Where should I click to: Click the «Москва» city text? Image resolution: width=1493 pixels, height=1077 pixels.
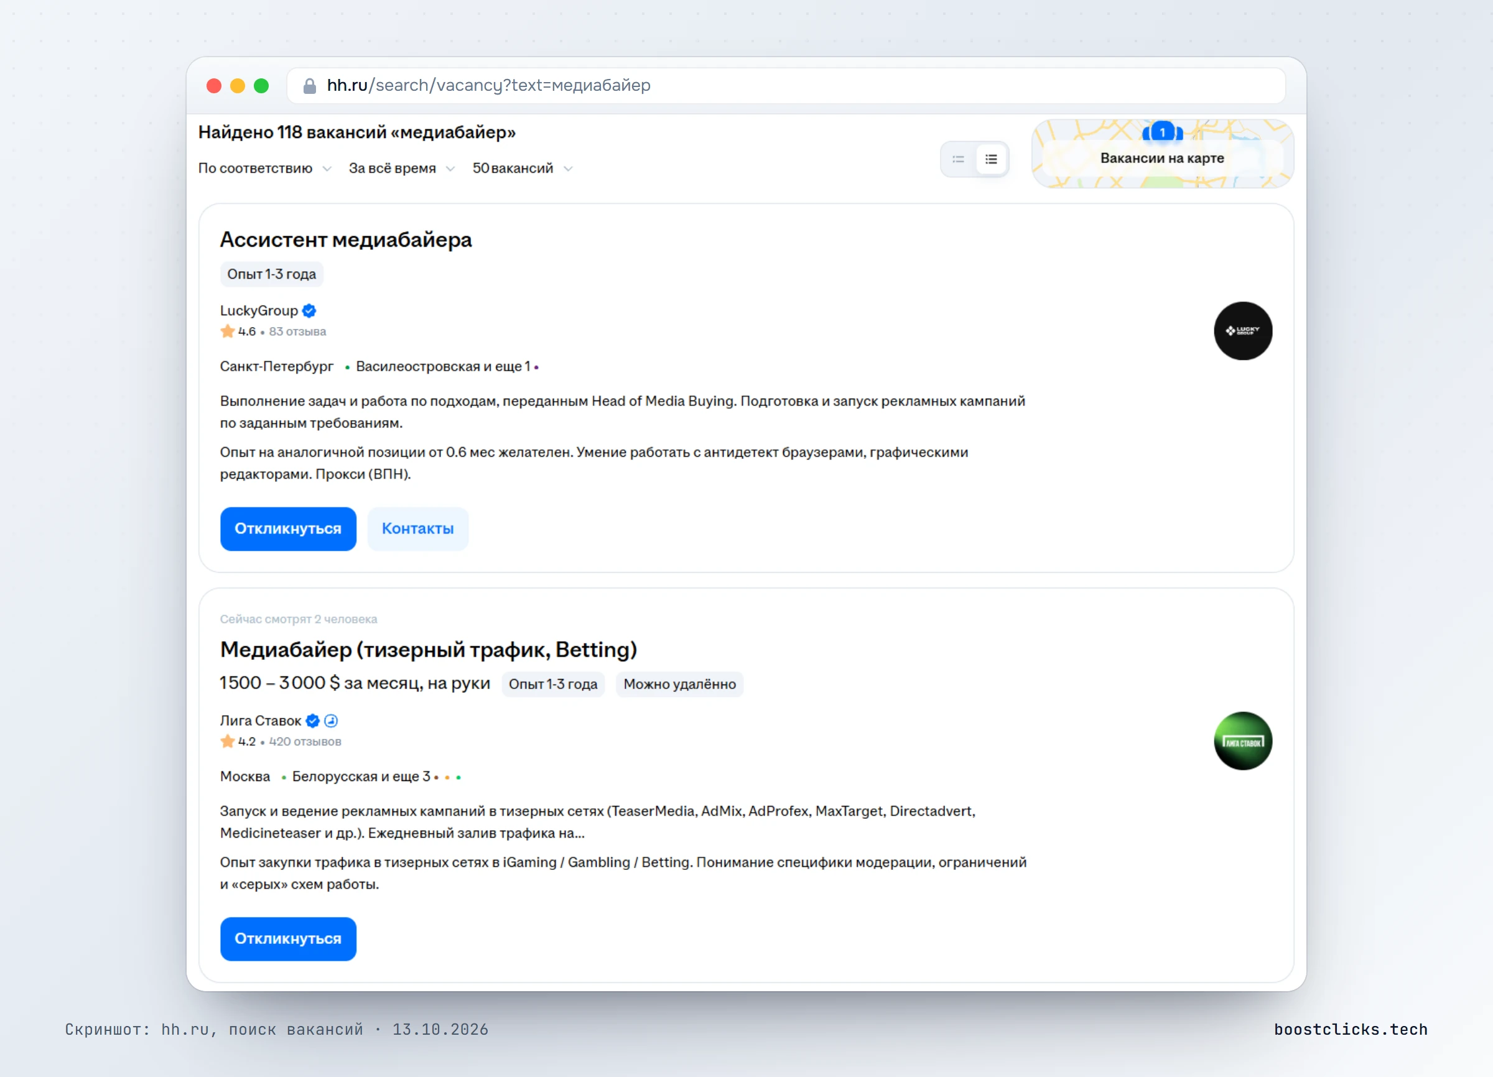[245, 776]
